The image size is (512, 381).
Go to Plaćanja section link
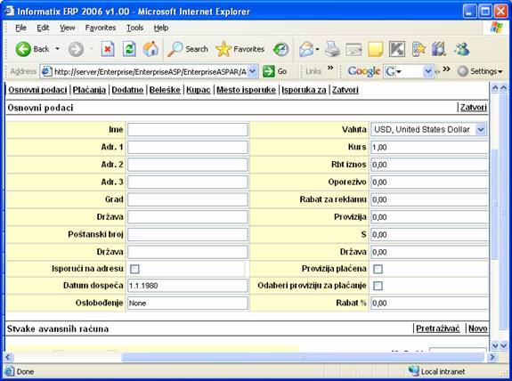point(89,90)
